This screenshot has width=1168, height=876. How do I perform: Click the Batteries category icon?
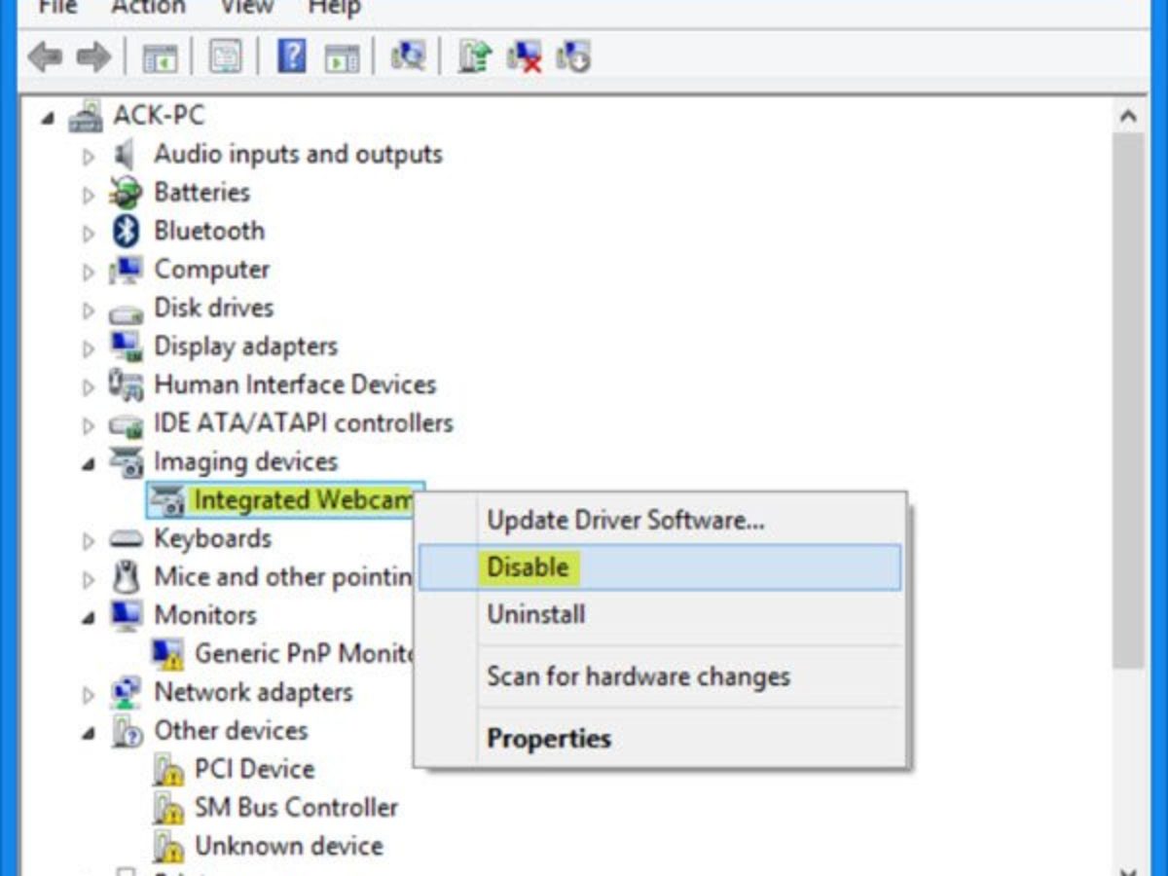126,193
